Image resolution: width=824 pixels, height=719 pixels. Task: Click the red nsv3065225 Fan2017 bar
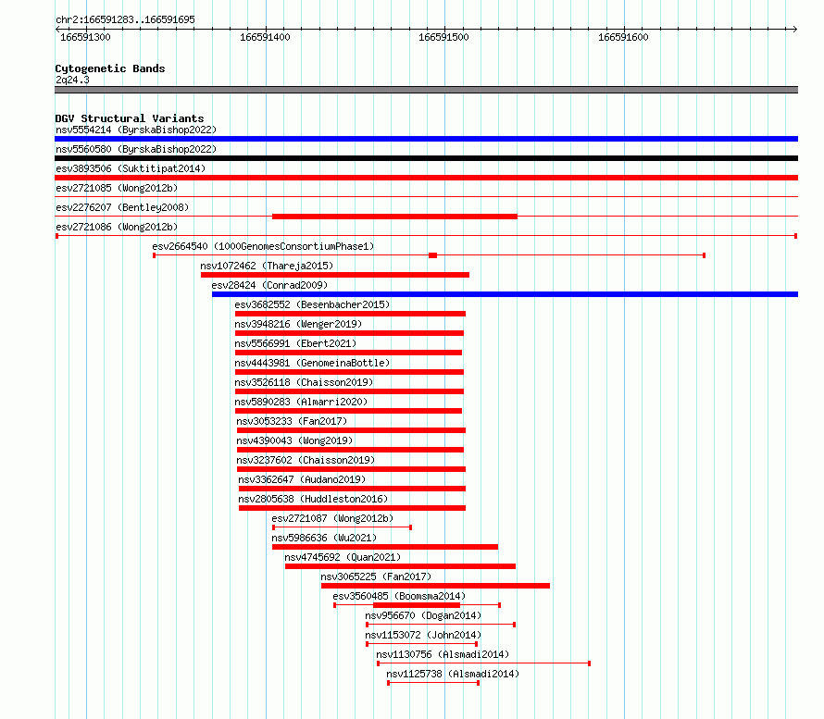coord(436,586)
